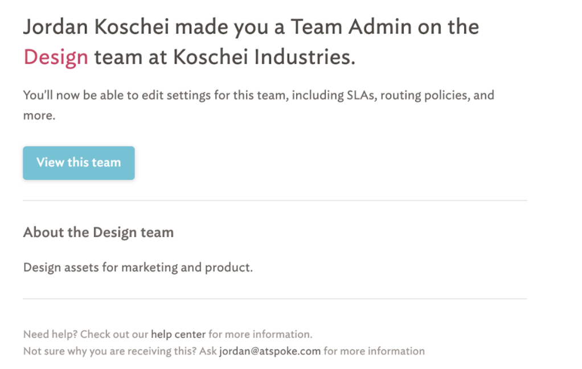This screenshot has height=369, width=582.
Task: Select the About the Design team heading
Action: point(99,232)
